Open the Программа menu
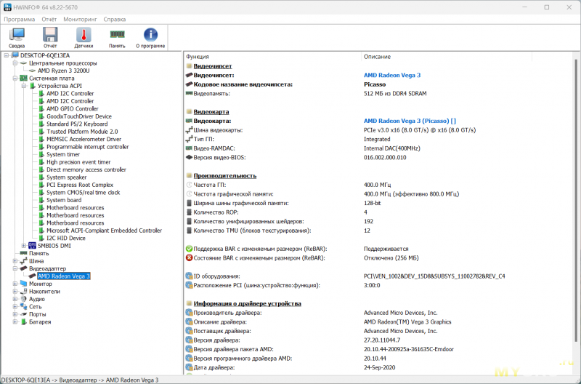This screenshot has width=581, height=384. (20, 20)
